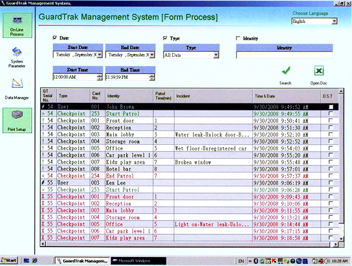Click the Patrol Time(min) column header
This screenshot has width=352, height=266.
pyautogui.click(x=164, y=96)
